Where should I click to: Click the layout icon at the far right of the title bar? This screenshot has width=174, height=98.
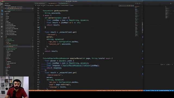click(x=171, y=4)
